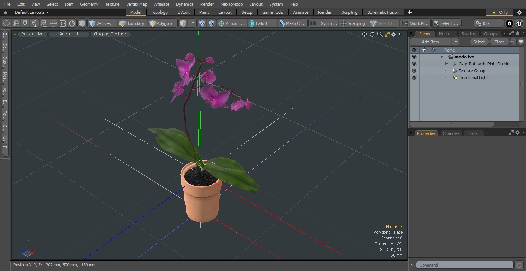Screen dimensions: 526x271
Task: Click the pie circle tool icon
Action: point(72,23)
